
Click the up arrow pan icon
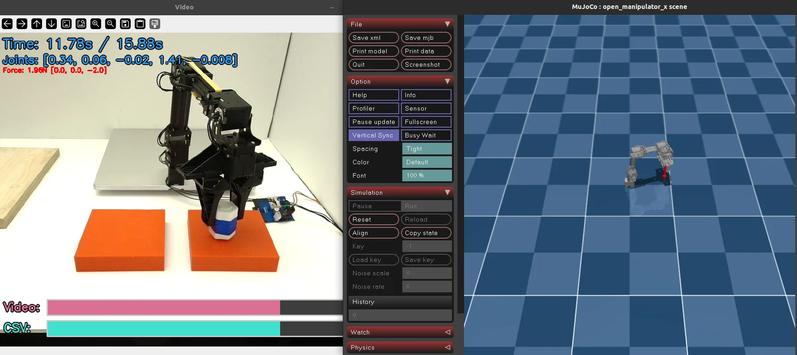(37, 24)
